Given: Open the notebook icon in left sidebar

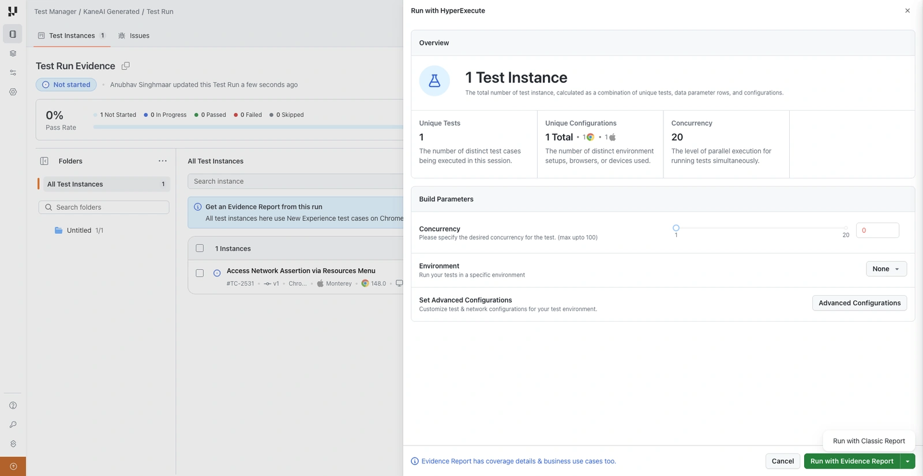Looking at the screenshot, I should tap(13, 34).
